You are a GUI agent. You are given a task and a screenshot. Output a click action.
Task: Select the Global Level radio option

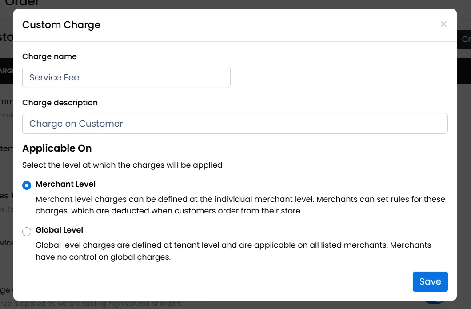click(27, 232)
